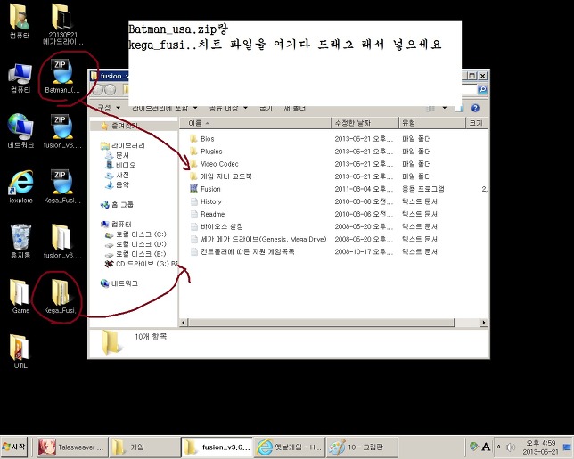Open the Talesweaver taskbar item

click(x=72, y=447)
